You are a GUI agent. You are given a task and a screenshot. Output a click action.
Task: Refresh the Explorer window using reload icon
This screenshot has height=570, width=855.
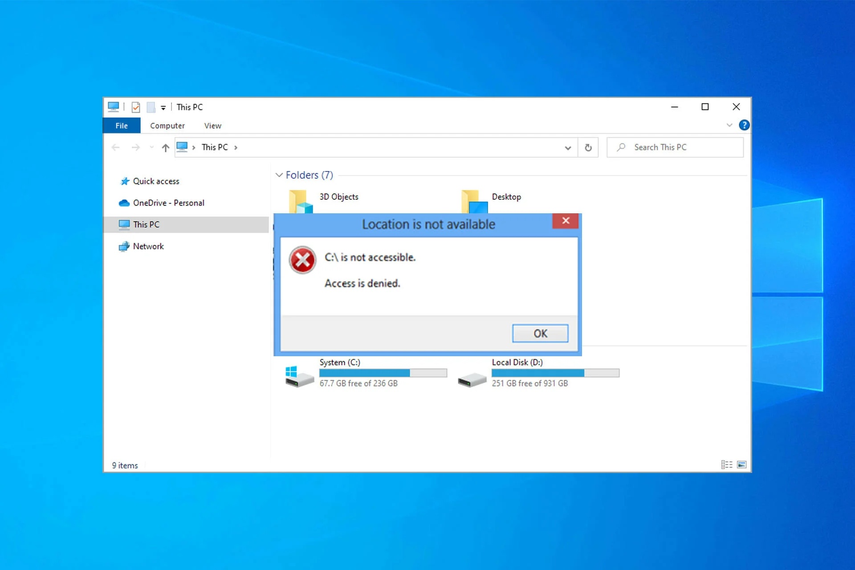pyautogui.click(x=588, y=147)
